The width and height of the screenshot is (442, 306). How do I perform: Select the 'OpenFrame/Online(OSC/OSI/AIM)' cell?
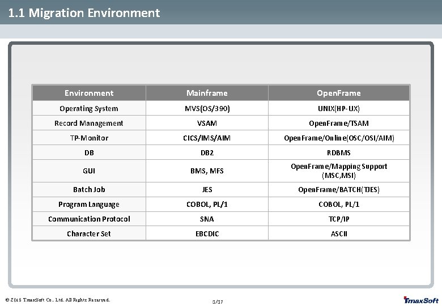click(x=339, y=138)
